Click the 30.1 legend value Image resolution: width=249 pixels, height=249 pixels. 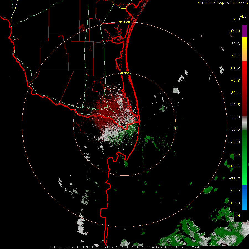click(x=235, y=93)
